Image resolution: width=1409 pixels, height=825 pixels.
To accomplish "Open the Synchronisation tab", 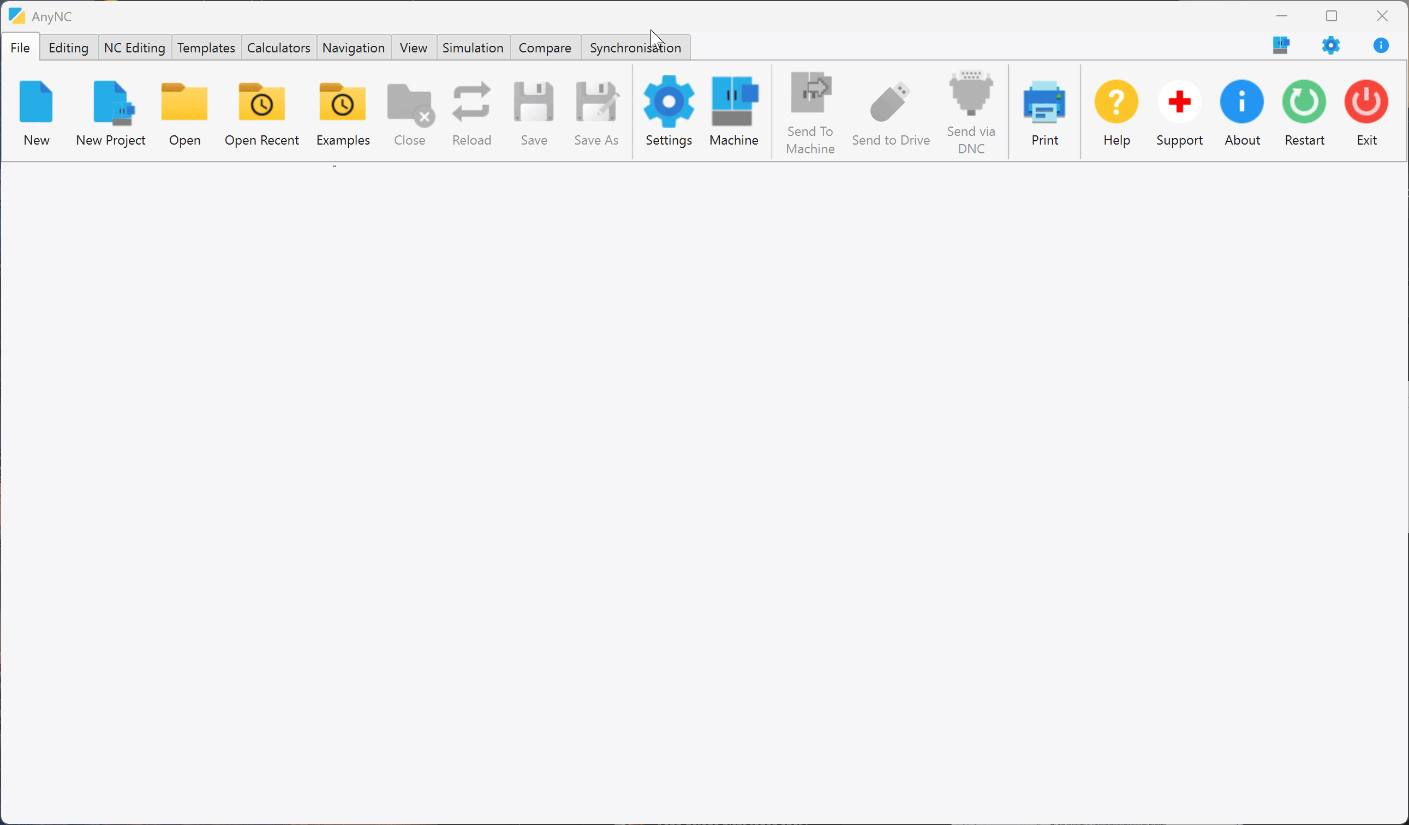I will pos(636,47).
